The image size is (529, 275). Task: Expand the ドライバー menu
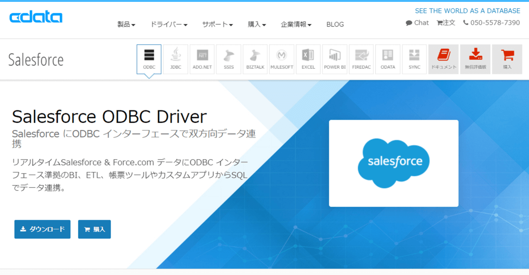coord(169,24)
